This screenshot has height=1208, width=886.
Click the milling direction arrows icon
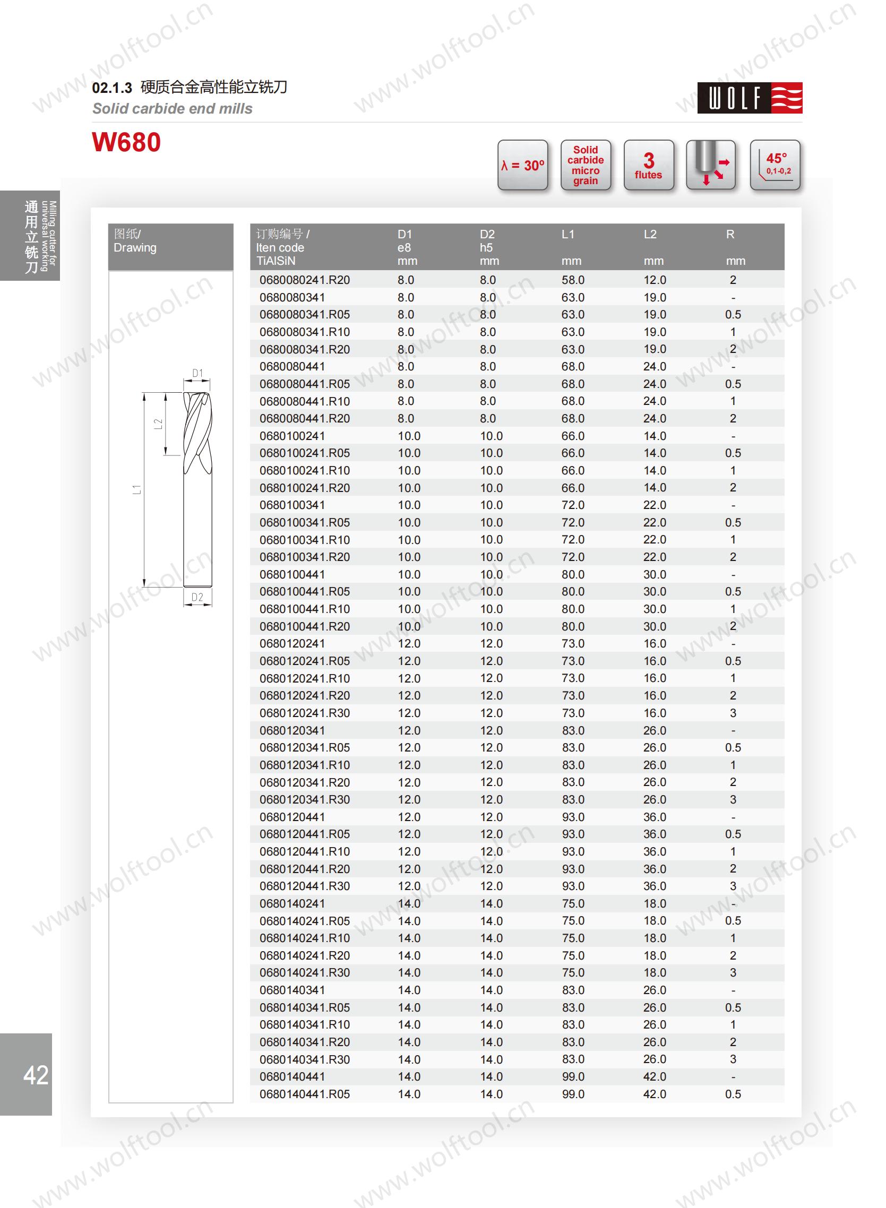tap(711, 165)
